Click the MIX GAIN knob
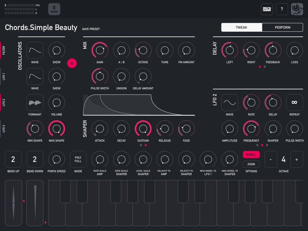The width and height of the screenshot is (308, 231). point(100,50)
